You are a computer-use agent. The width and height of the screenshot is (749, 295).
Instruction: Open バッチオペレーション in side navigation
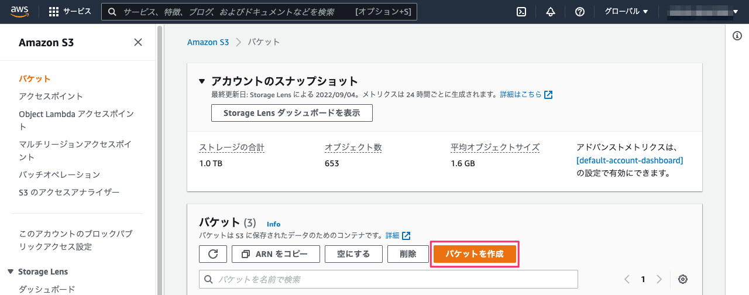[x=59, y=174]
